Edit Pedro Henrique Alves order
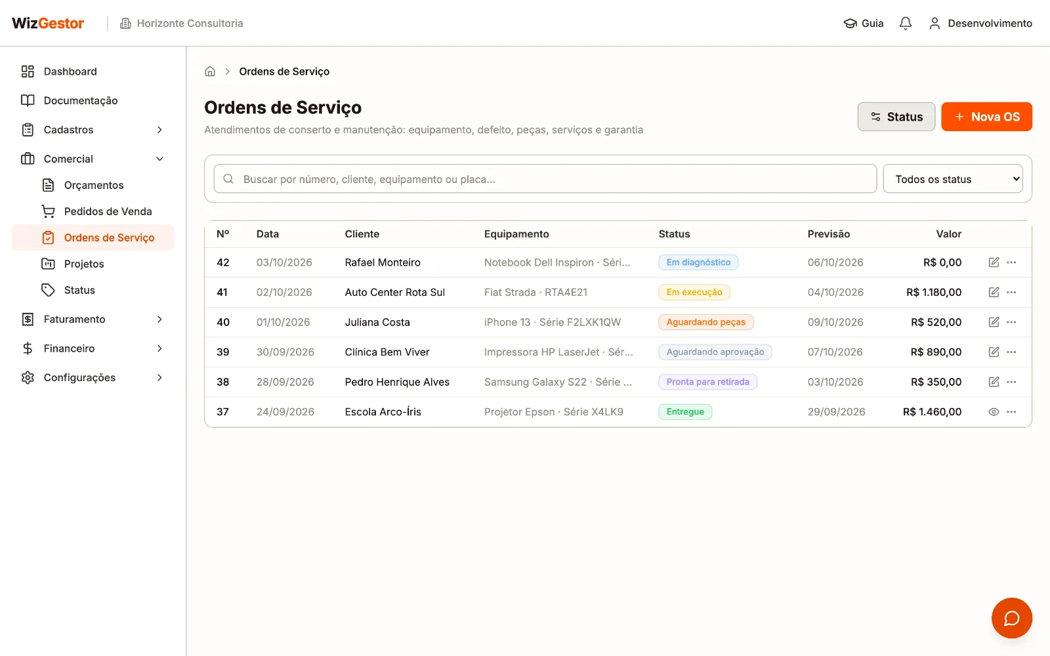The width and height of the screenshot is (1050, 656). point(994,382)
